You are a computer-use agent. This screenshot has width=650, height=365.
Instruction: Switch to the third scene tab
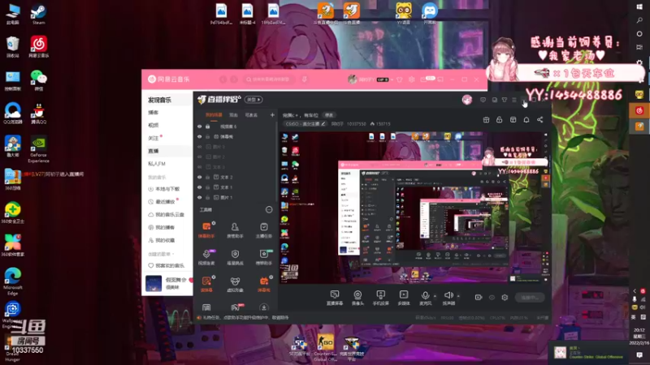point(251,114)
